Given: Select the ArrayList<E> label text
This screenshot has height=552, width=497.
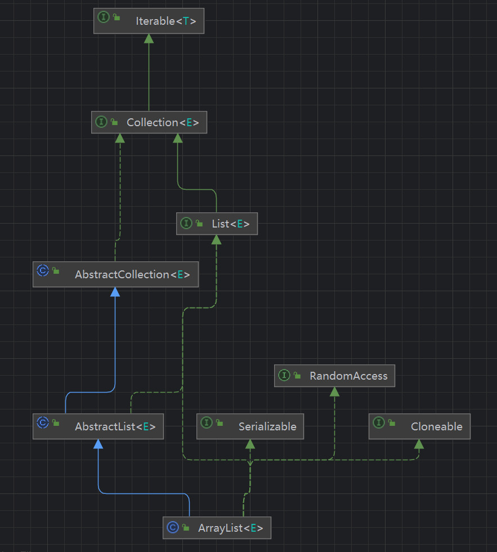Looking at the screenshot, I should click(x=230, y=528).
